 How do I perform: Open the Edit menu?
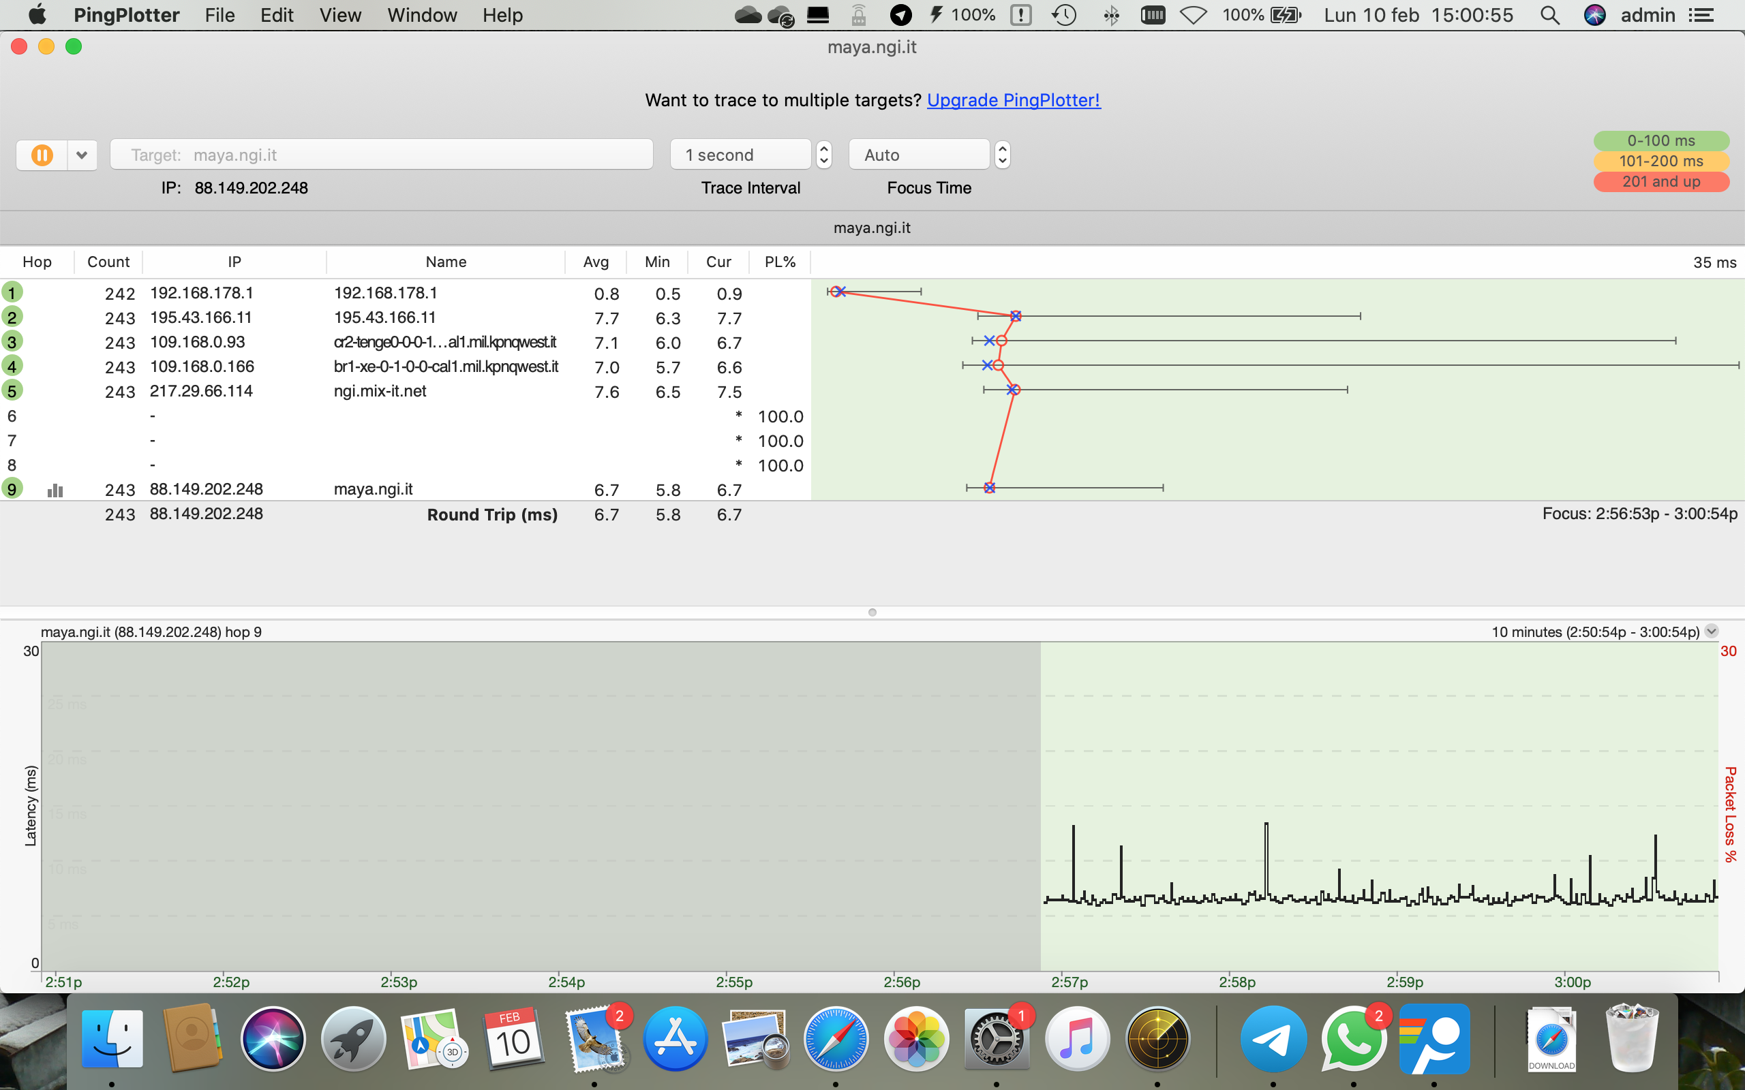(276, 15)
